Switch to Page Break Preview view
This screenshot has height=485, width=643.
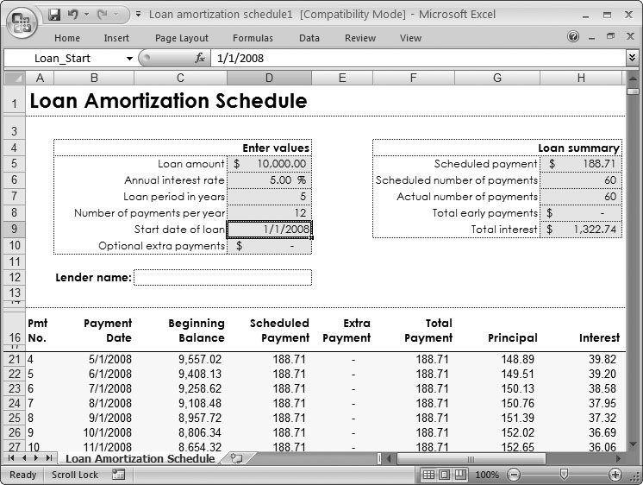[x=460, y=475]
